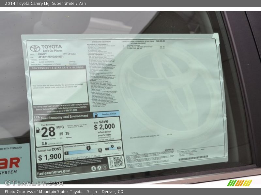This screenshot has height=195, width=261.
Task: Click the $2,000 fuel savings figure
Action: pyautogui.click(x=104, y=127)
